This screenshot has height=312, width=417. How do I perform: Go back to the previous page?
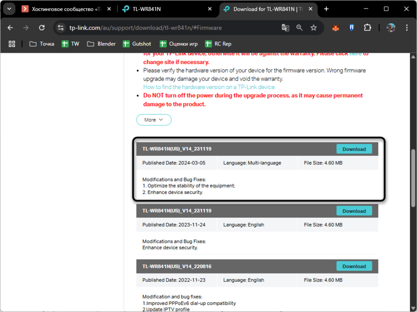(x=10, y=27)
